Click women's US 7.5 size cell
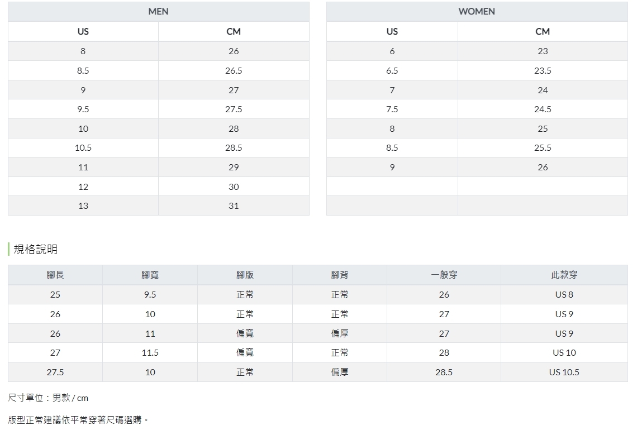 pos(392,109)
